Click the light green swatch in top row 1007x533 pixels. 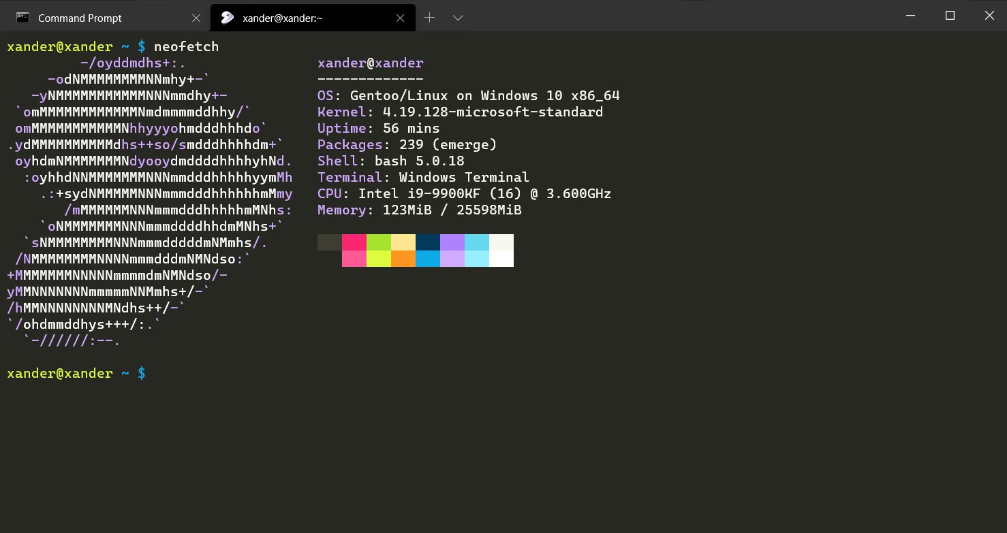(379, 242)
